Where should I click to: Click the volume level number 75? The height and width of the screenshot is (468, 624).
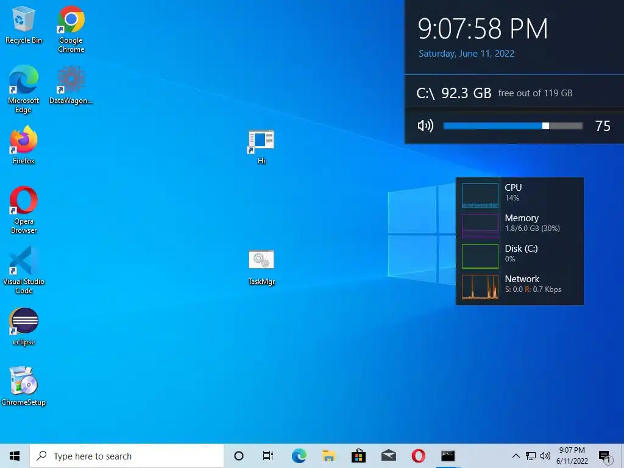click(603, 126)
